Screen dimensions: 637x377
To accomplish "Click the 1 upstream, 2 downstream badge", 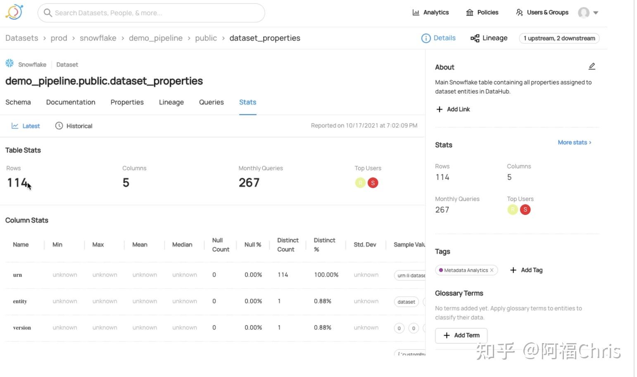I will tap(559, 38).
